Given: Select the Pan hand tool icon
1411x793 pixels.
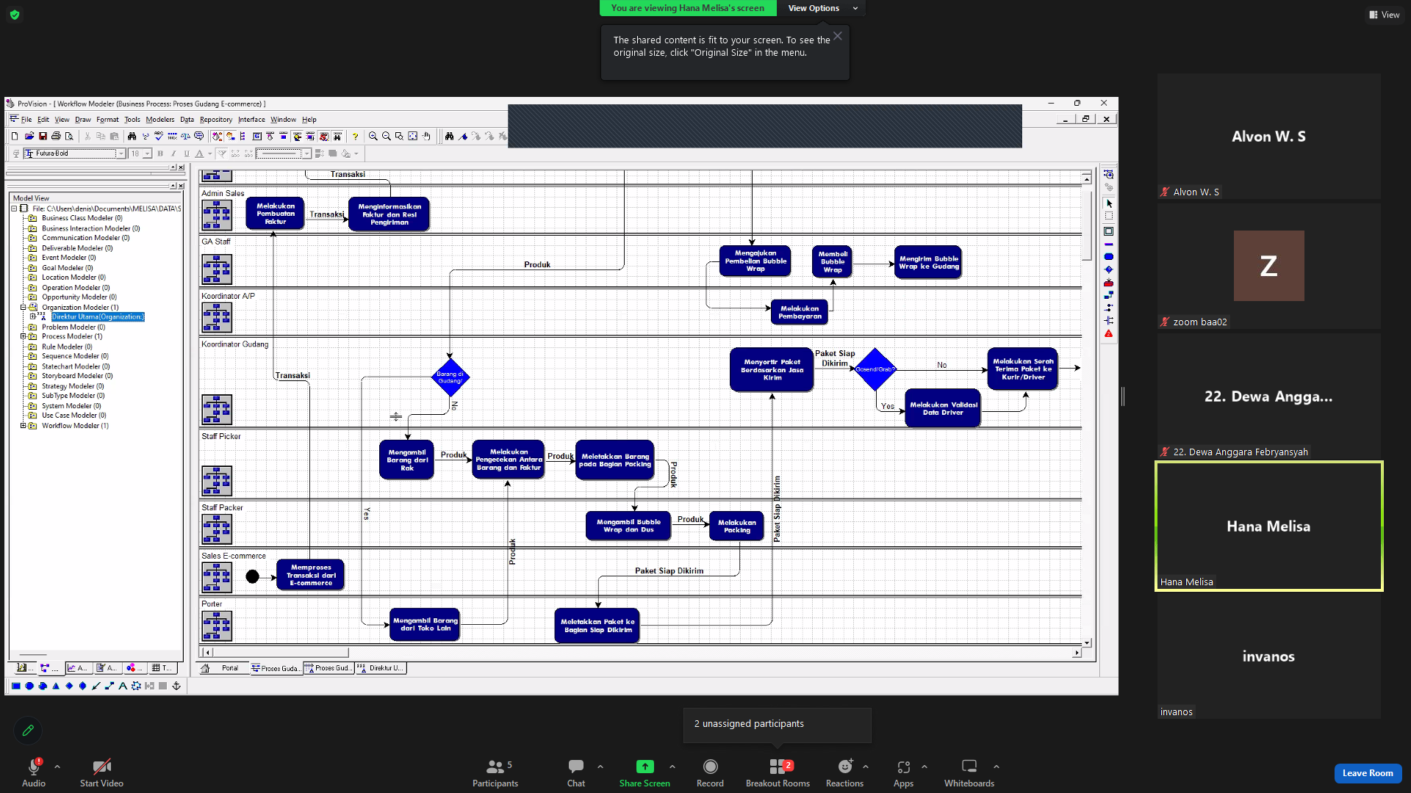Looking at the screenshot, I should pyautogui.click(x=426, y=137).
